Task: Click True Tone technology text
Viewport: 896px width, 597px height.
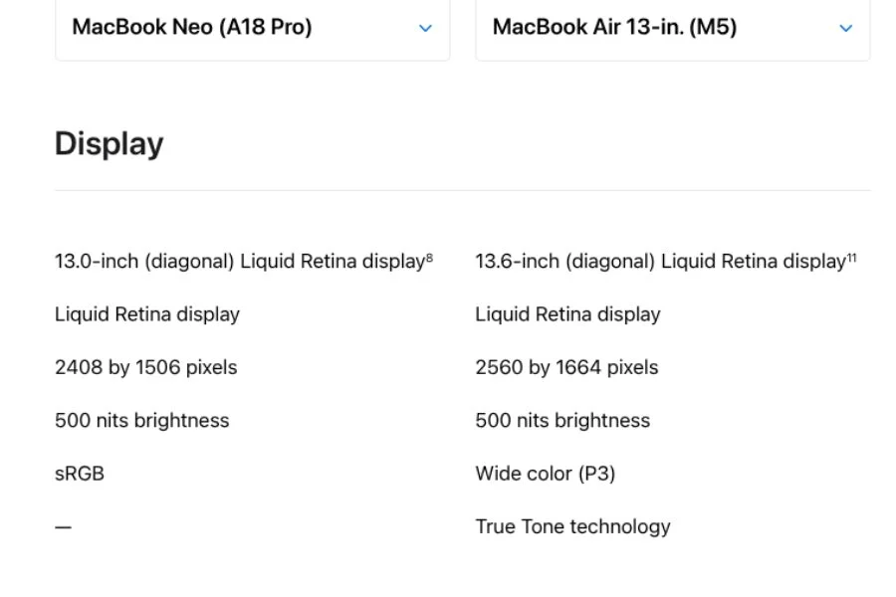Action: [x=573, y=526]
